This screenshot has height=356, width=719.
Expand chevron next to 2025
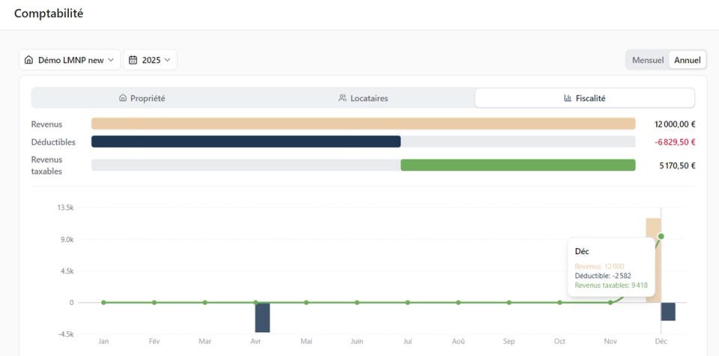(167, 60)
